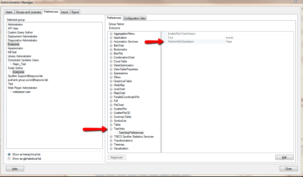Click the Close button
Image resolution: width=303 pixels, height=177 pixels.
click(x=288, y=169)
